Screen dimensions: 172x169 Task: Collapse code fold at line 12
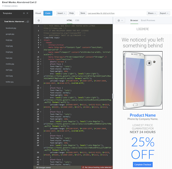41,62
